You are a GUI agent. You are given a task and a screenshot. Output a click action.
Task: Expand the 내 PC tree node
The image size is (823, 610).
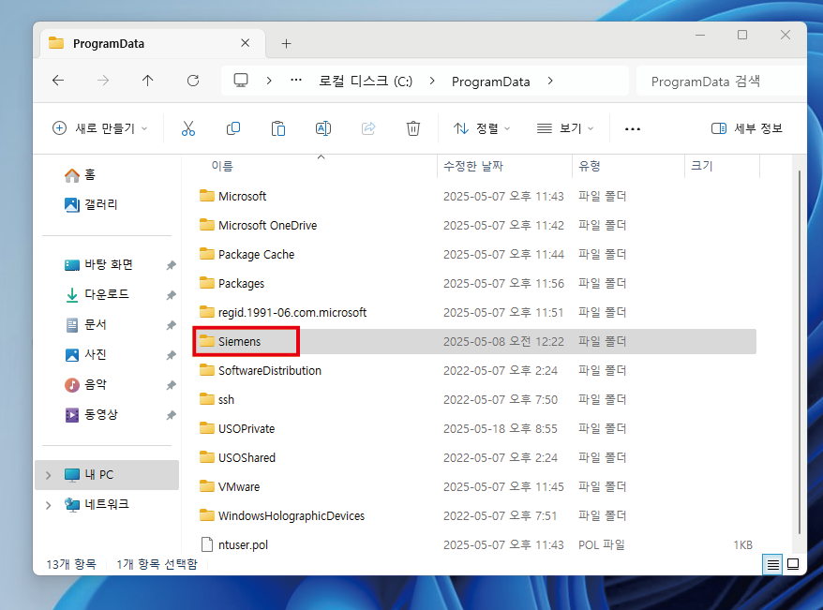click(49, 475)
